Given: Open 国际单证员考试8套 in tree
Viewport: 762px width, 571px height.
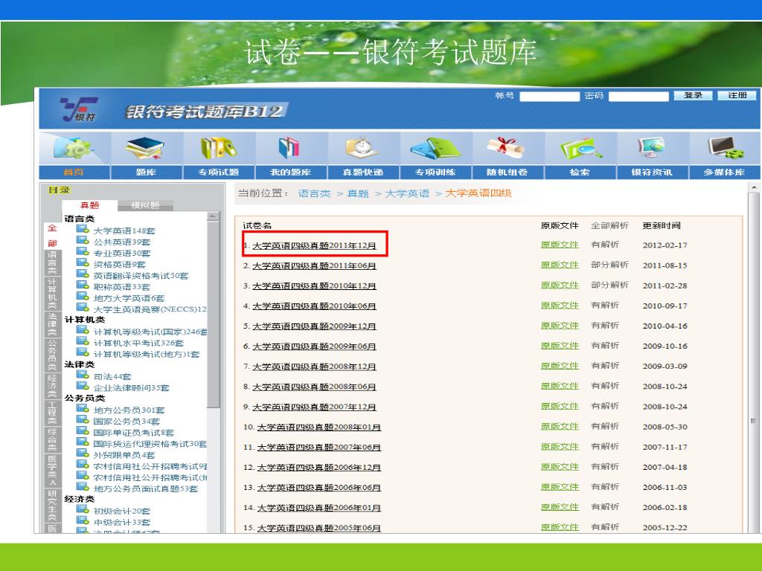Looking at the screenshot, I should (134, 433).
